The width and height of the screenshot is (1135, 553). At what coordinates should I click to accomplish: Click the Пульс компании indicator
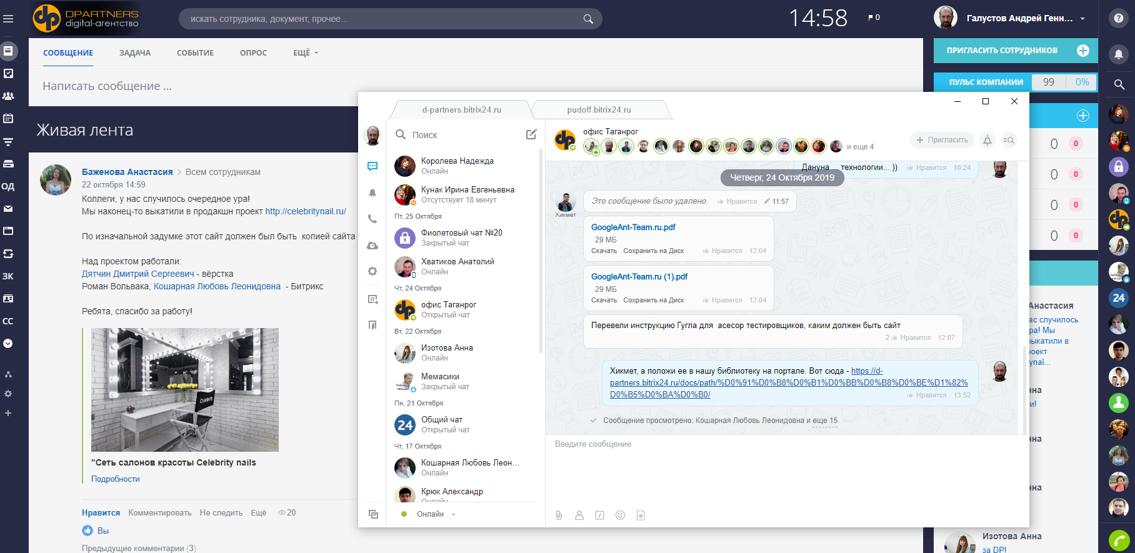pos(1015,82)
